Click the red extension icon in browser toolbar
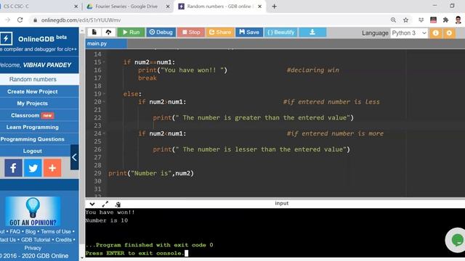Screen dimensions: 465x261 [433, 20]
